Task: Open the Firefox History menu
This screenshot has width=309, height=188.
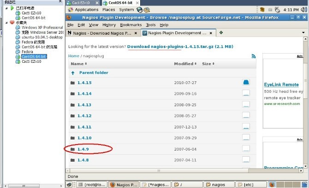Action: point(109,25)
